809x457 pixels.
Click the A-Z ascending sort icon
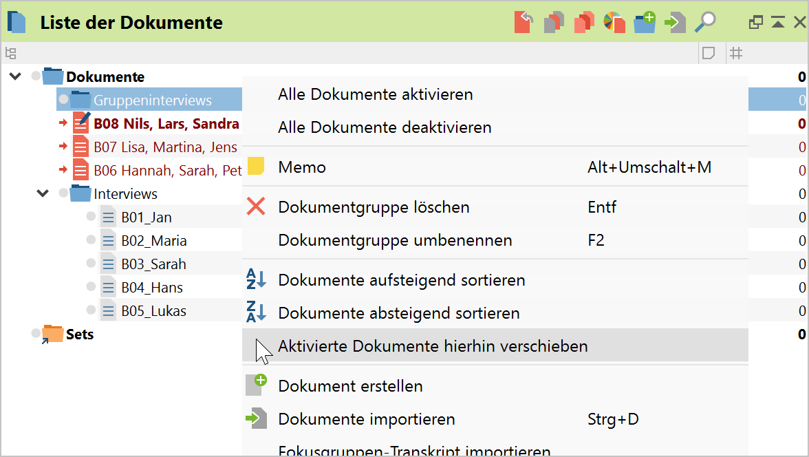coord(256,279)
